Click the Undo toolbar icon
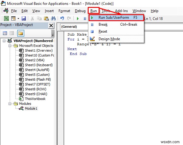183x145 pixels. point(62,18)
